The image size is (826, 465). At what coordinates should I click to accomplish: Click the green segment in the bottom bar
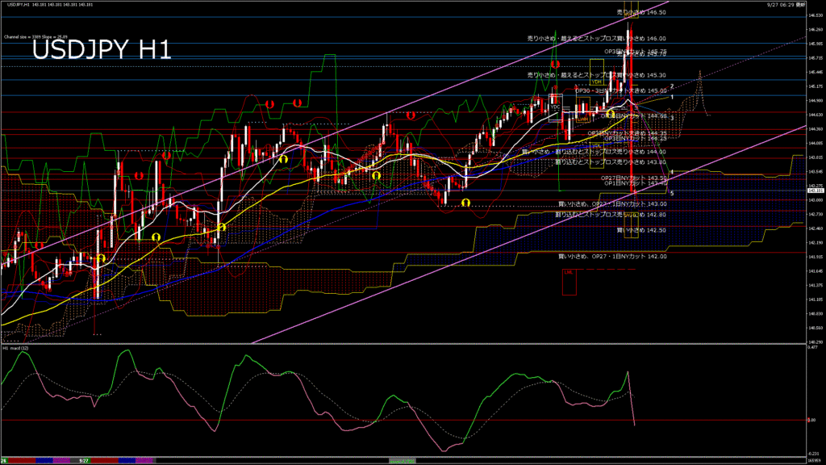click(402, 460)
